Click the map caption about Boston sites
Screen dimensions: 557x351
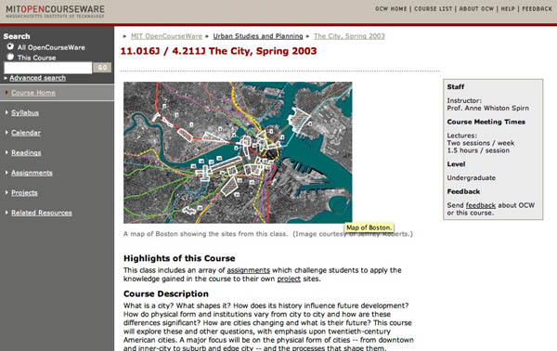coord(268,234)
